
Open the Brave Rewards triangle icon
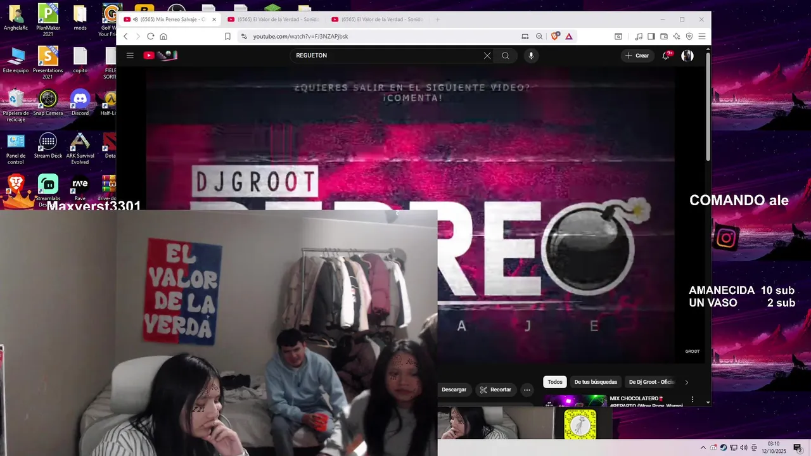tap(569, 37)
